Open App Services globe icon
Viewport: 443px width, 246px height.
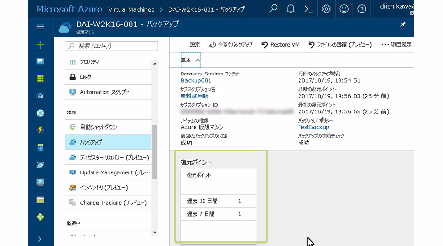[40, 113]
